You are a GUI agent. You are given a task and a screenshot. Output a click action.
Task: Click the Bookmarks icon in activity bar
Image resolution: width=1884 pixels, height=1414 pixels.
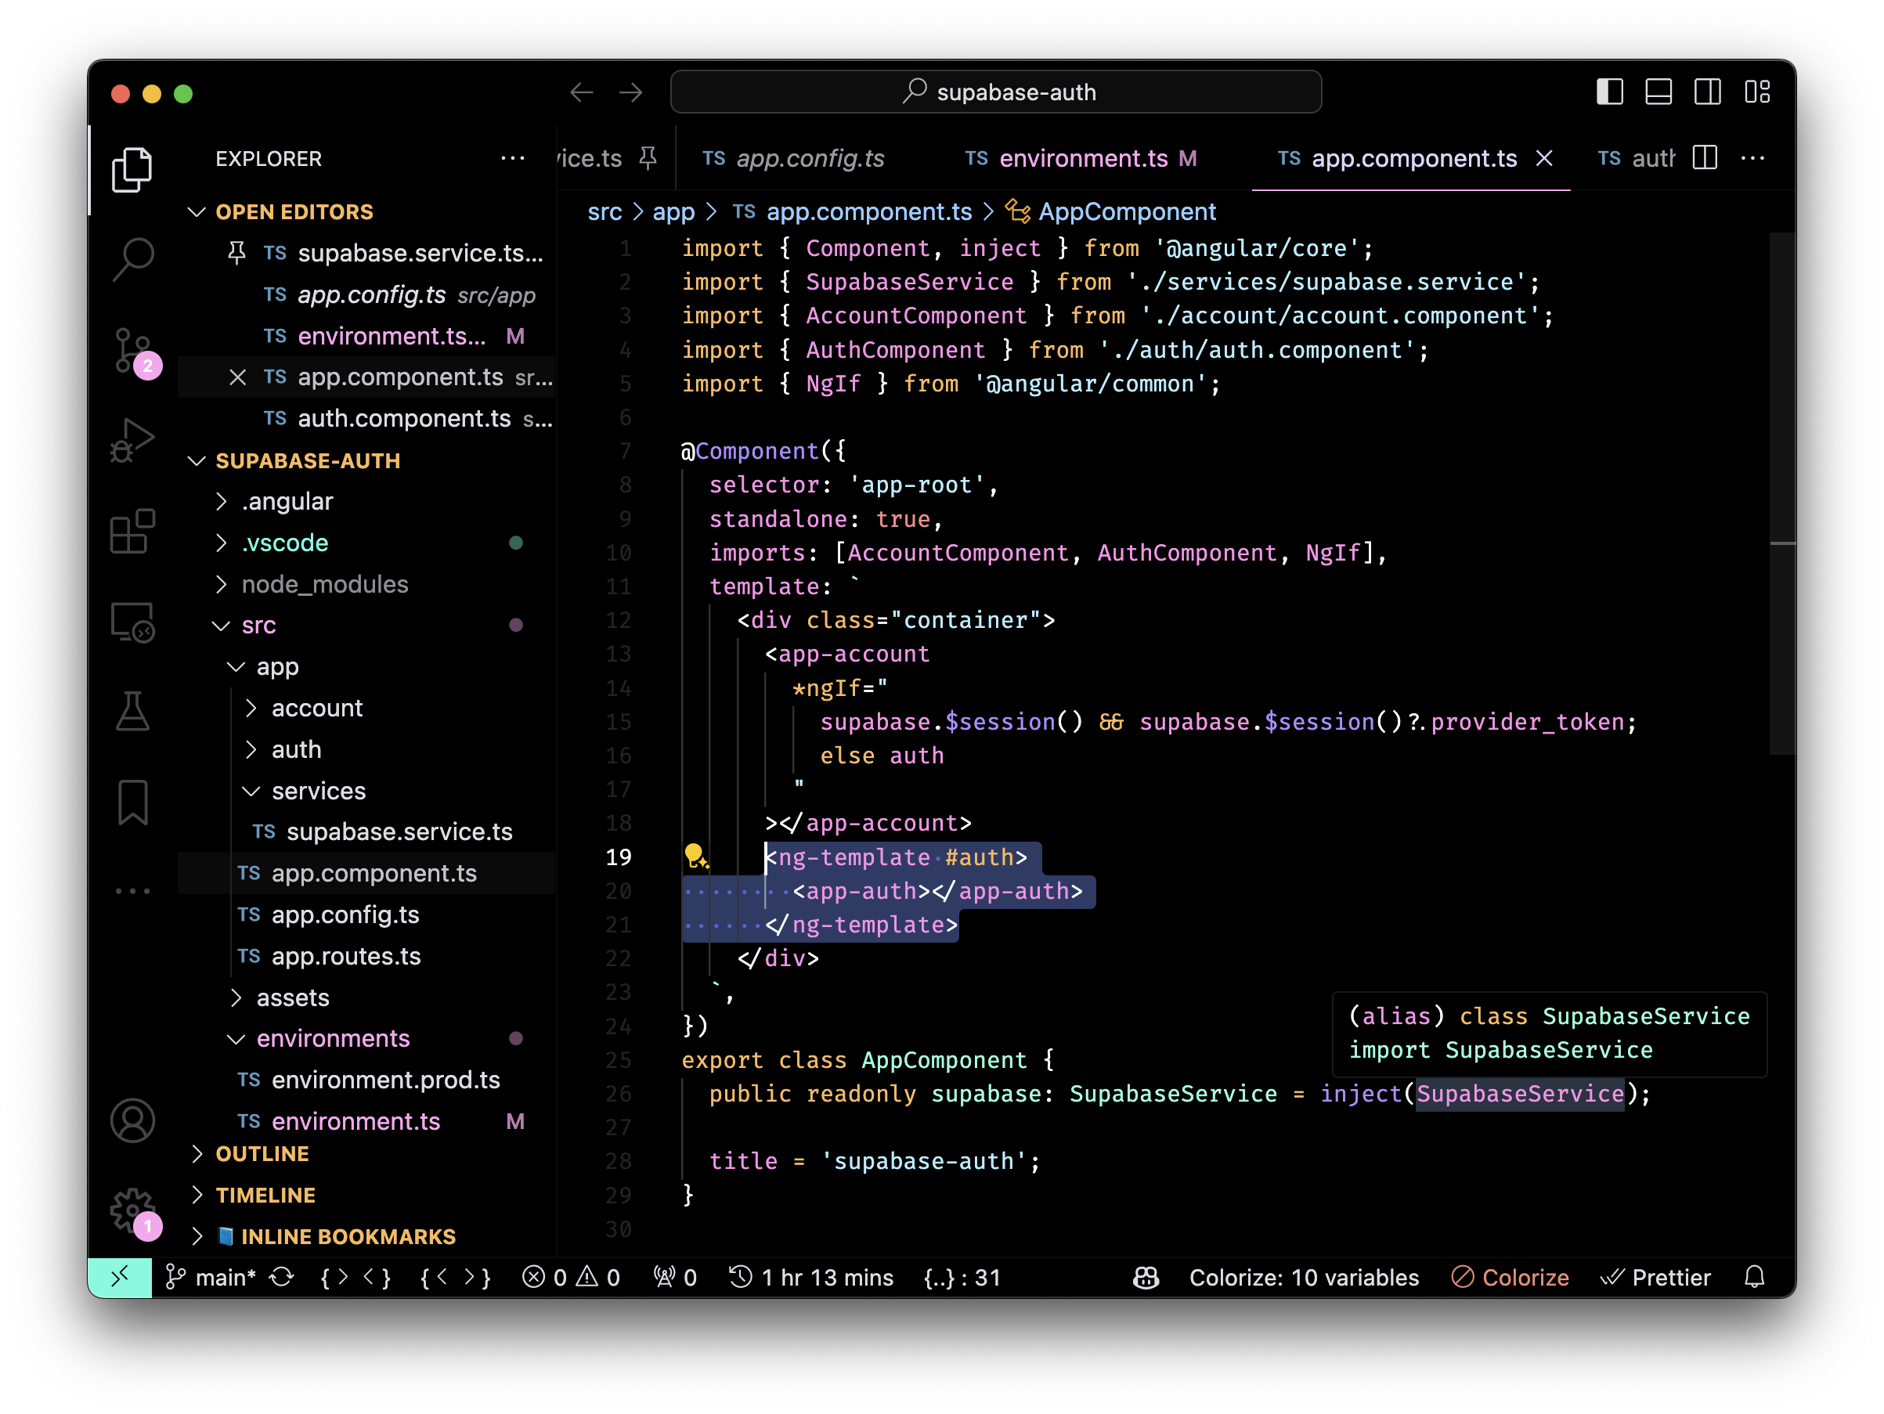point(132,802)
